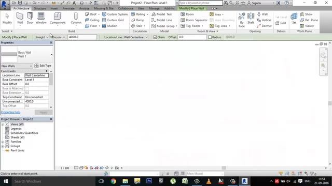
Task: Click the Edit Type button
Action: click(x=43, y=66)
